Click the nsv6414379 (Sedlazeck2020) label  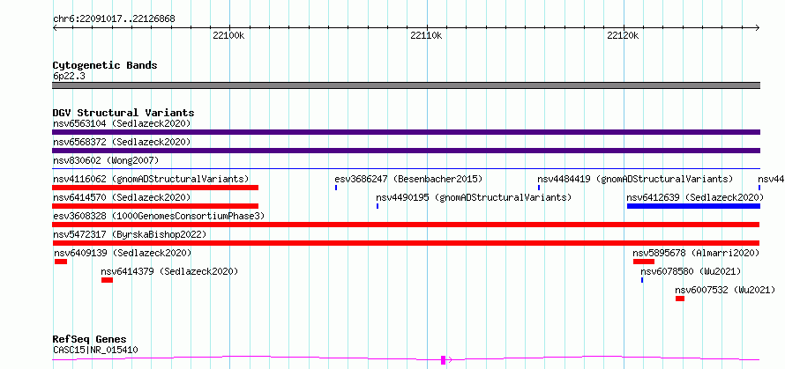tap(169, 271)
